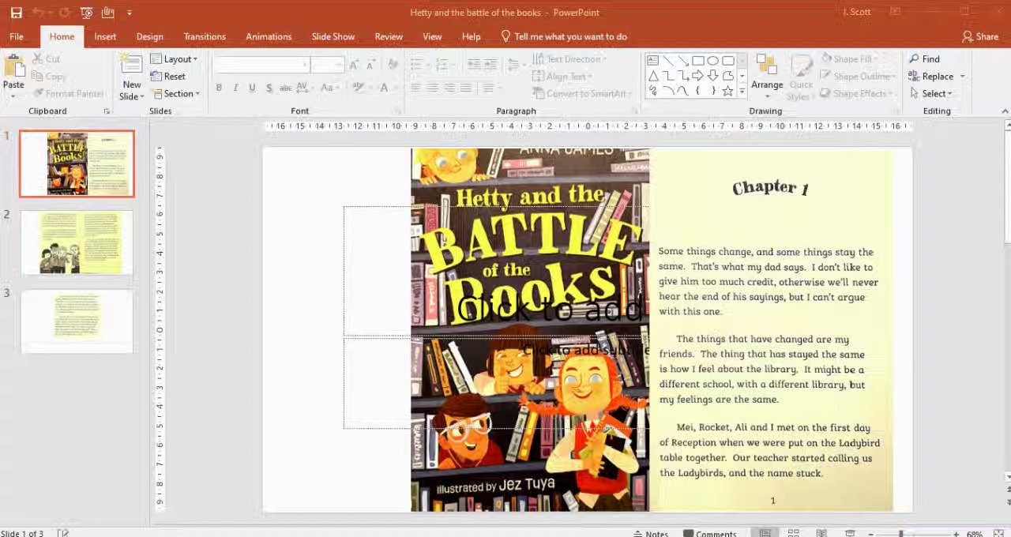Toggle the Notes pane
1011x537 pixels.
pos(651,534)
